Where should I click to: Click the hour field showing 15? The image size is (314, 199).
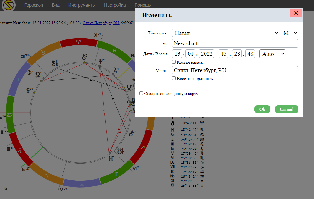click(x=223, y=54)
